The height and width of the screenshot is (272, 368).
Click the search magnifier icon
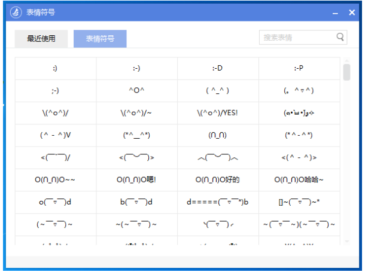340,37
